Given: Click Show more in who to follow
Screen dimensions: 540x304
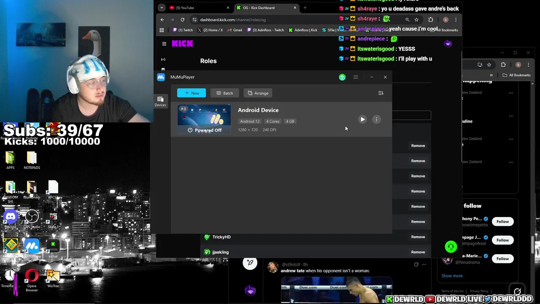Looking at the screenshot, I should point(452,276).
